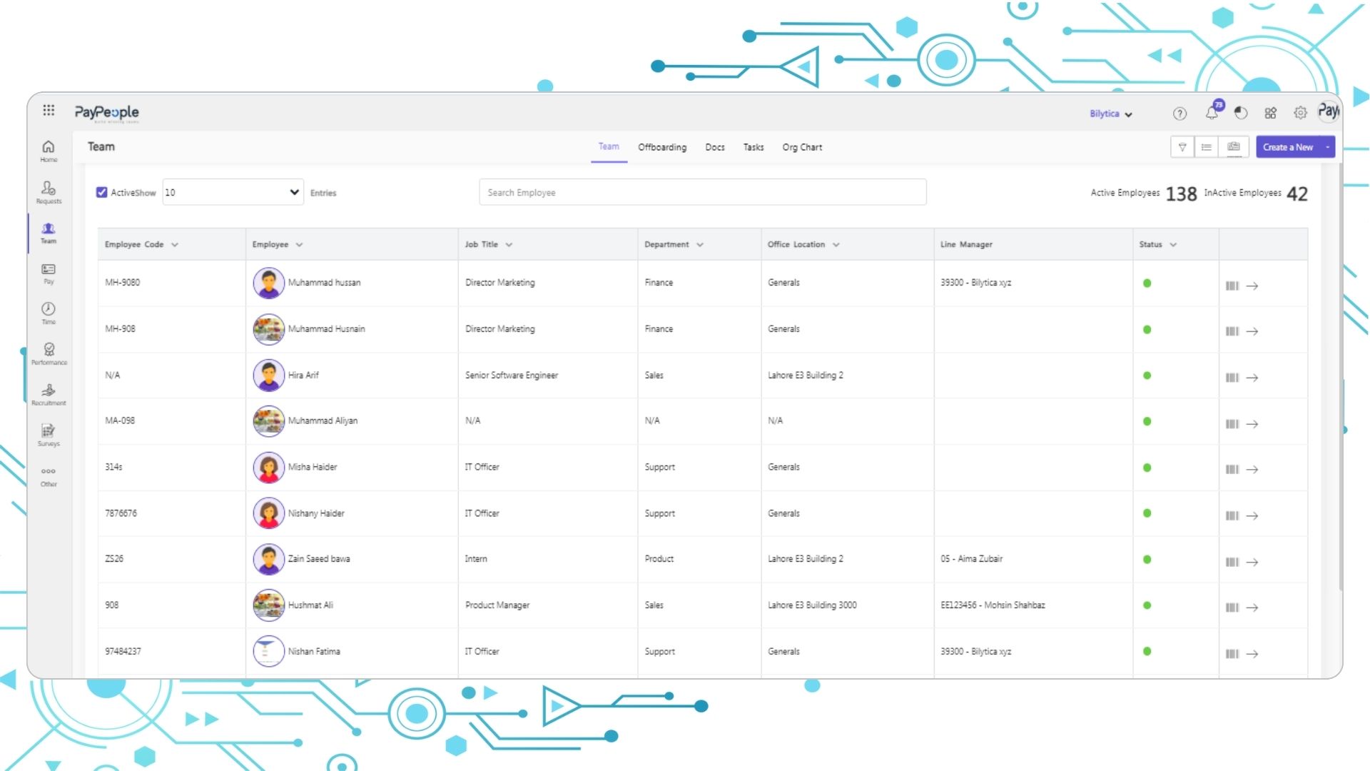Open Performance in the sidebar
This screenshot has width=1370, height=771.
pyautogui.click(x=49, y=354)
